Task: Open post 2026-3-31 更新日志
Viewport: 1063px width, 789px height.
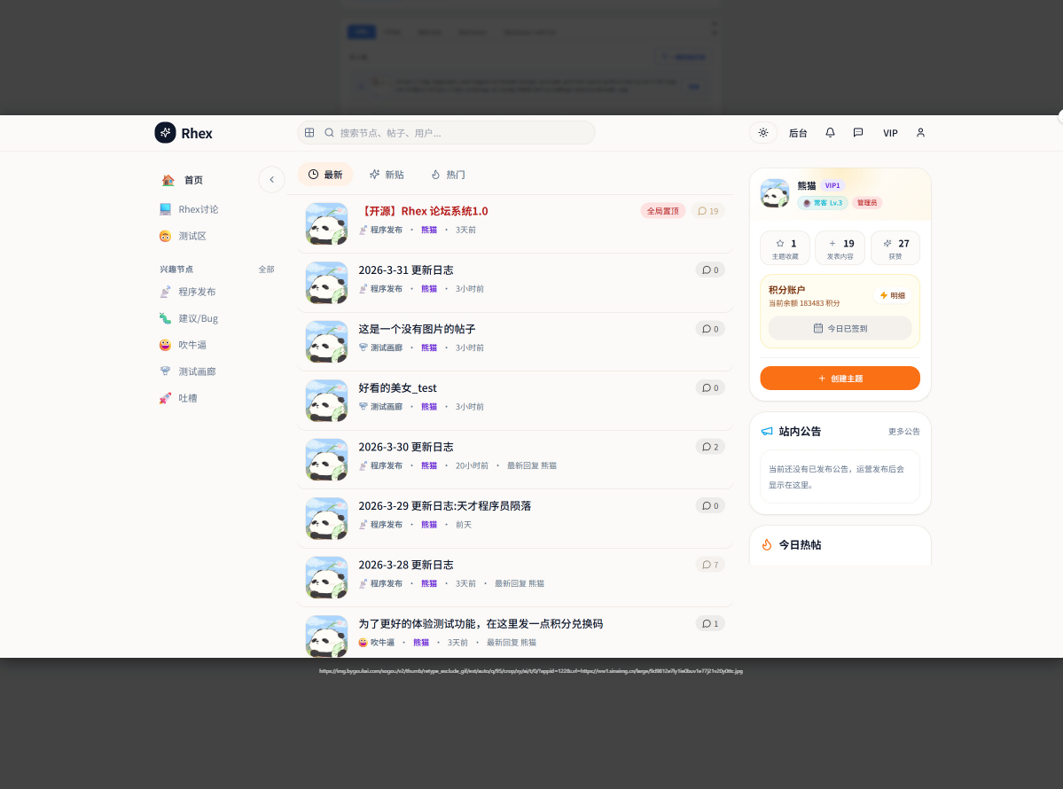Action: tap(406, 270)
